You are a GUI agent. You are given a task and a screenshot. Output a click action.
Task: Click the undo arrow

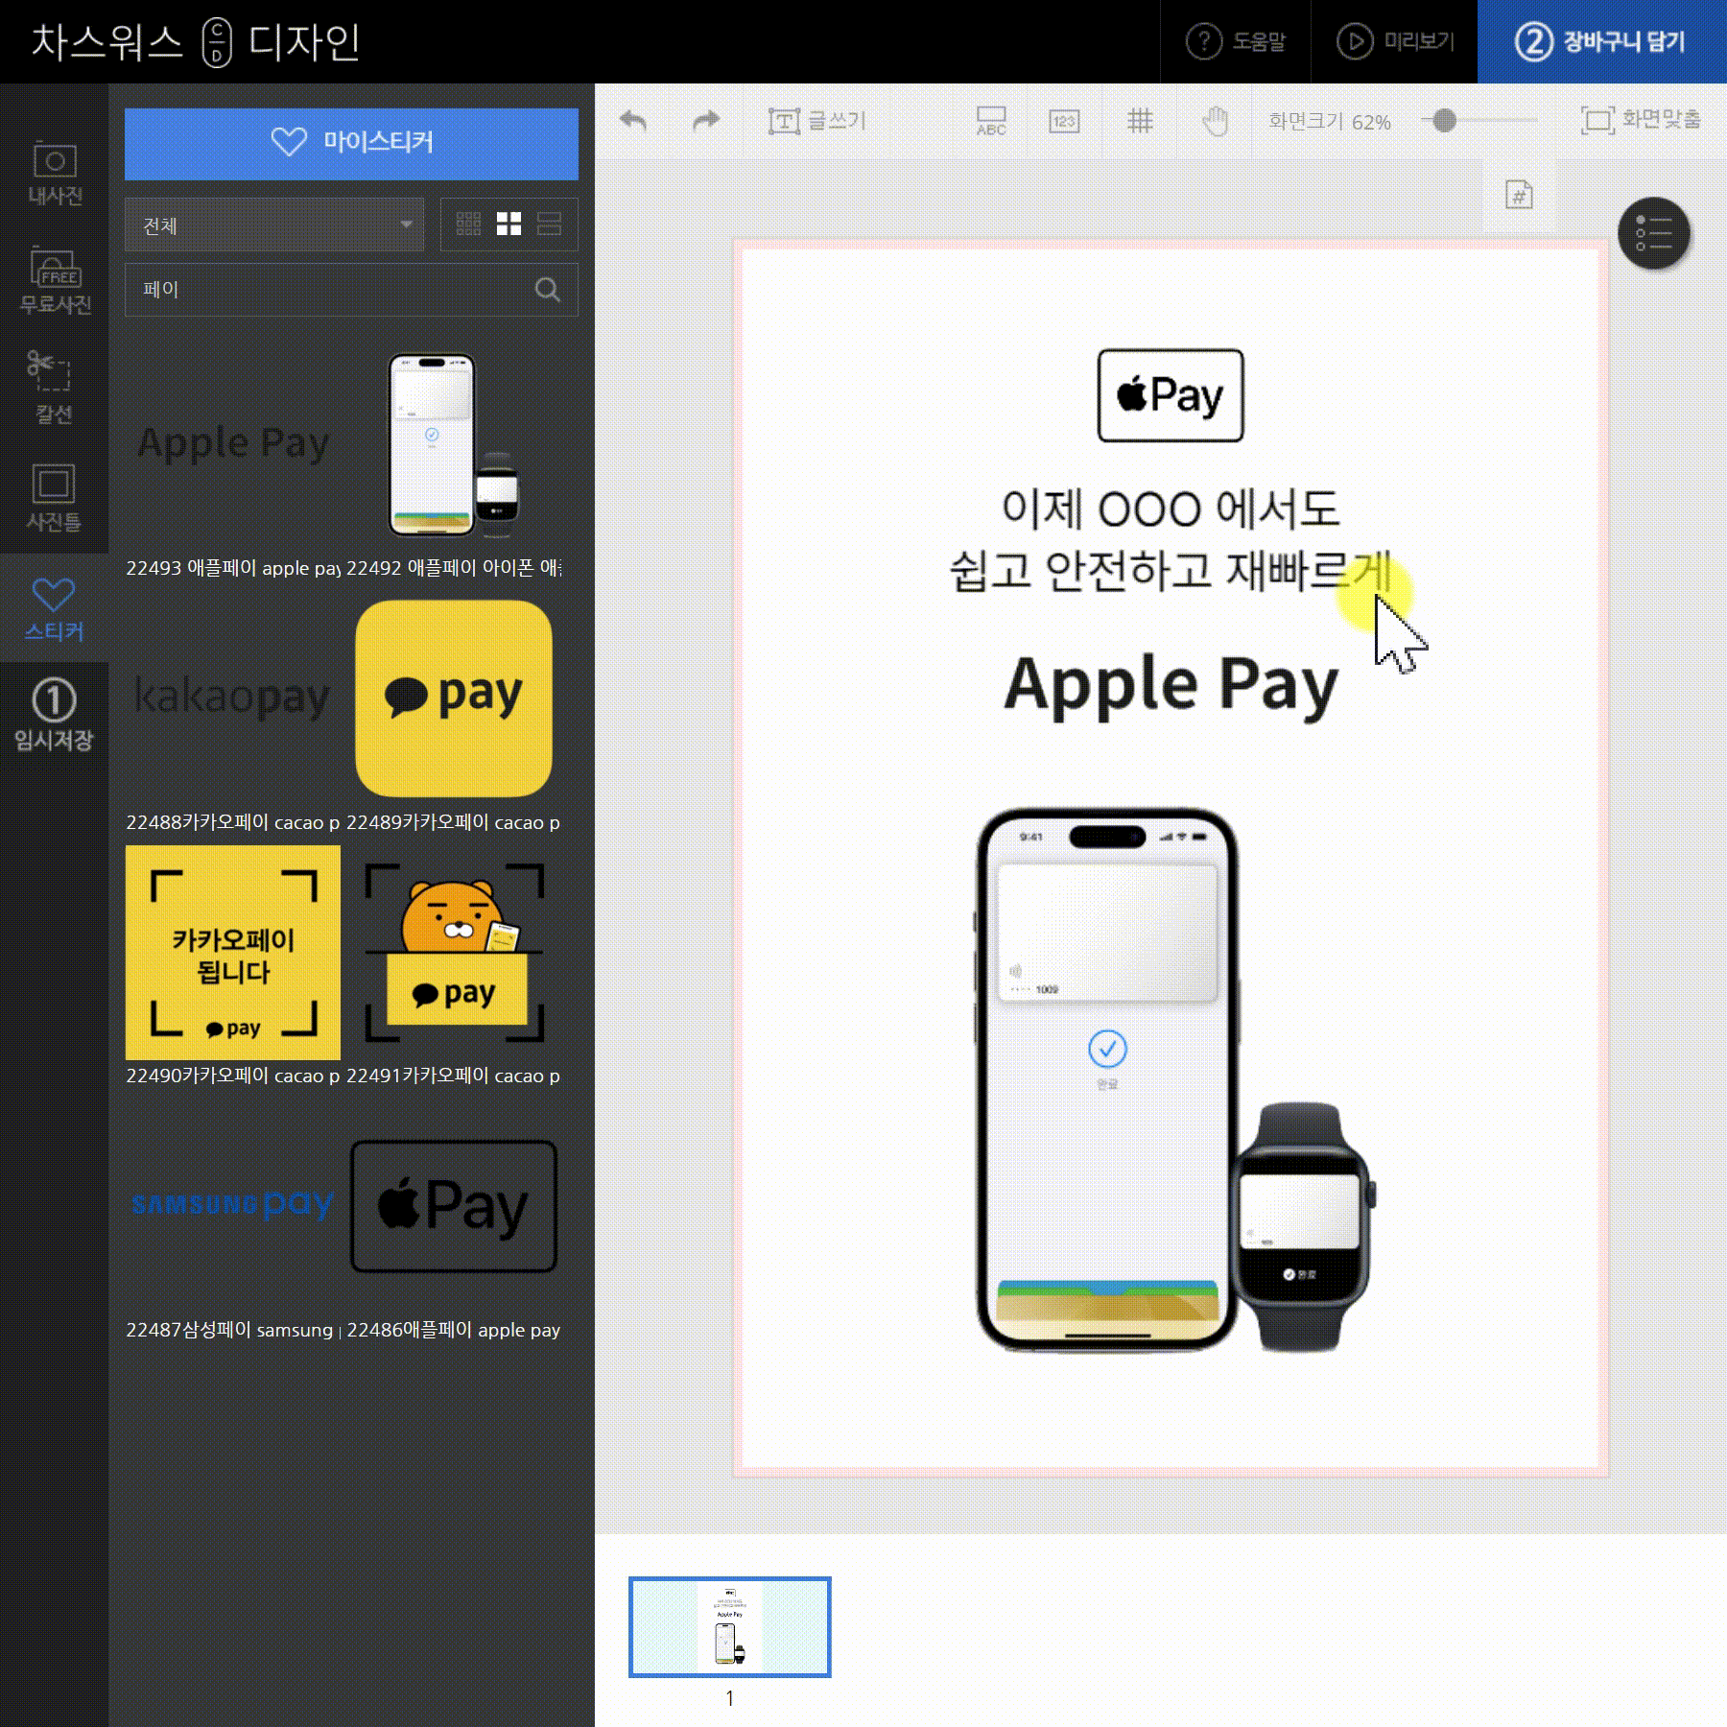633,121
